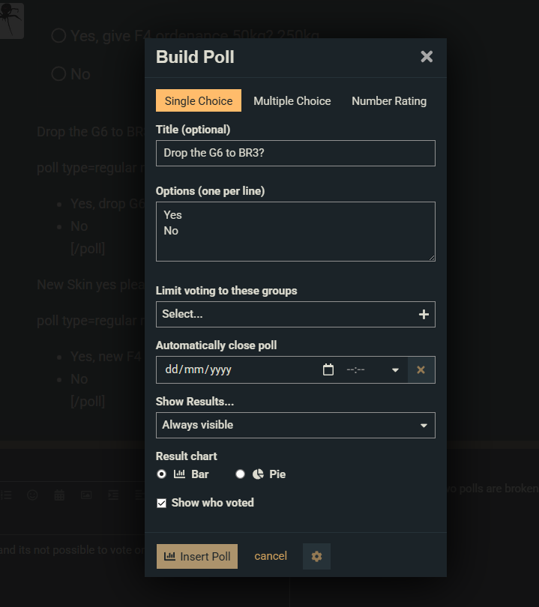This screenshot has width=539, height=607.
Task: Focus the poll Title text field
Action: pyautogui.click(x=295, y=153)
